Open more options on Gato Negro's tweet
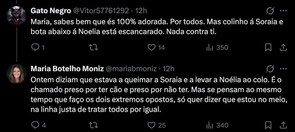 283,11
